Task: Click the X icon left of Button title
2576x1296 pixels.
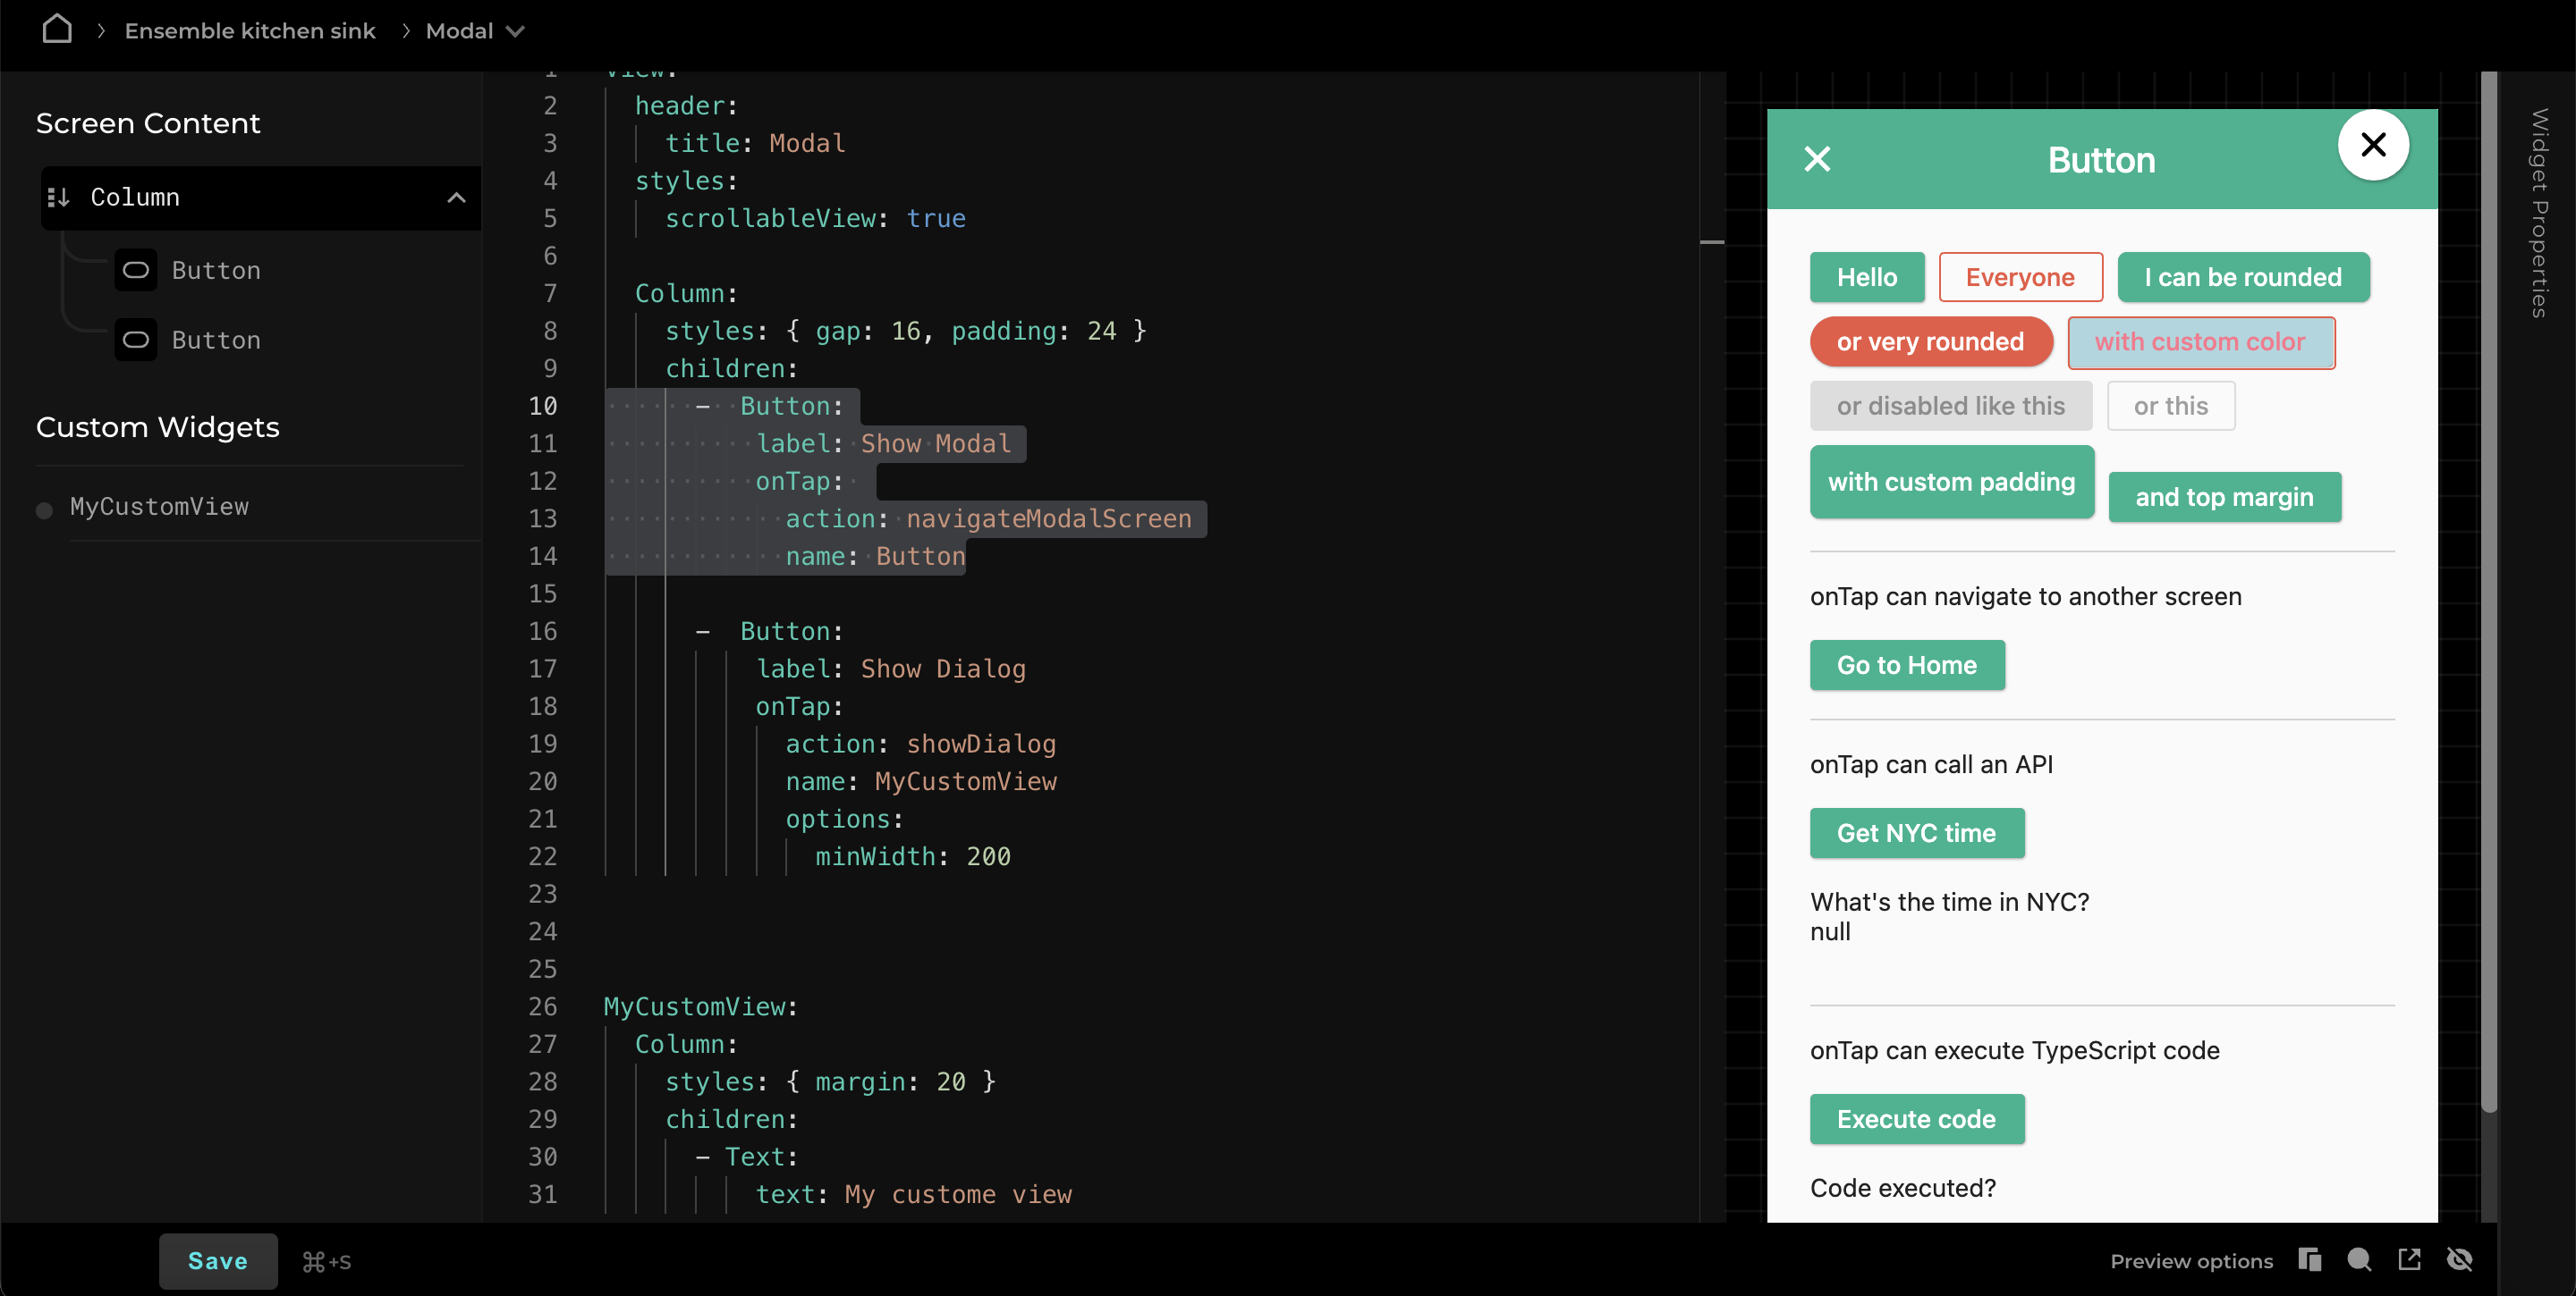Action: point(1817,160)
